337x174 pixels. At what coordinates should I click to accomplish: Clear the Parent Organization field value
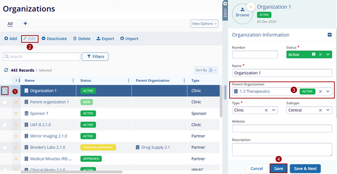tap(321, 92)
